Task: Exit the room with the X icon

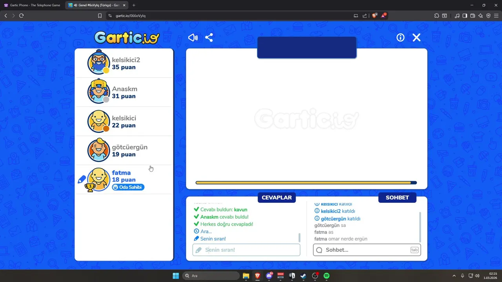Action: tap(417, 38)
